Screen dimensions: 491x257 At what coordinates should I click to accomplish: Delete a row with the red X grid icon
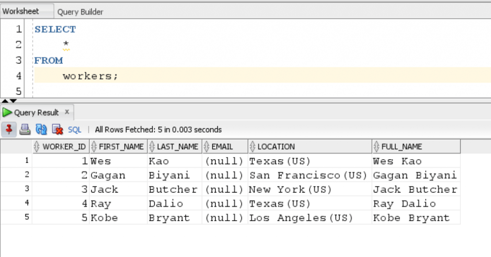[x=58, y=129]
